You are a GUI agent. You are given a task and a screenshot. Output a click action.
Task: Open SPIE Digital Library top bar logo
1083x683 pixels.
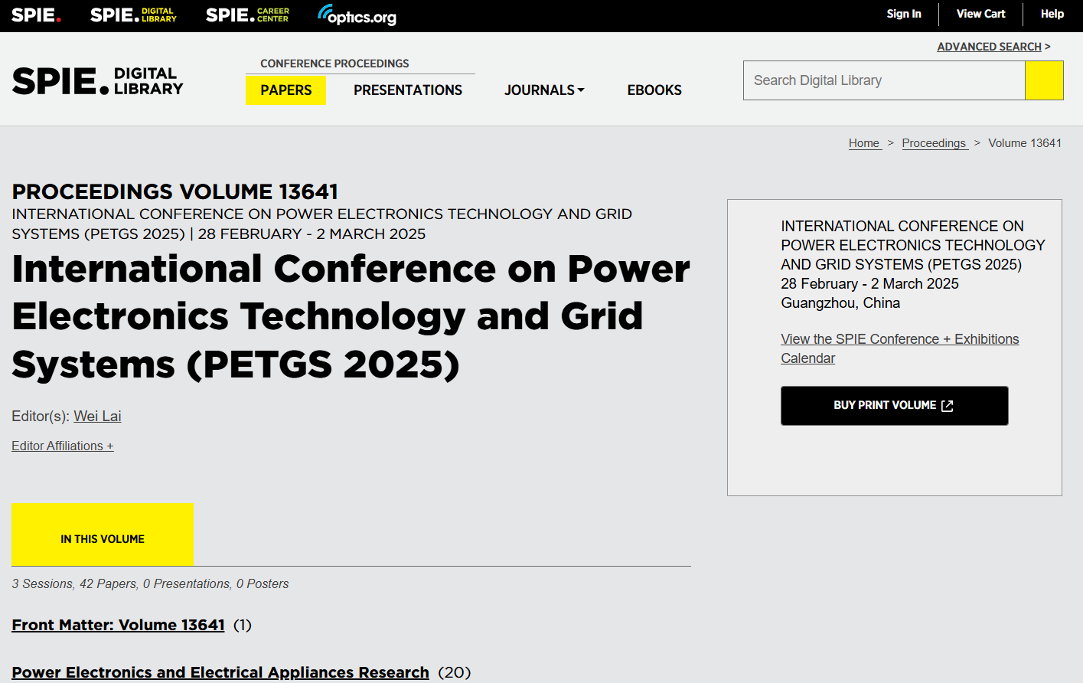133,15
